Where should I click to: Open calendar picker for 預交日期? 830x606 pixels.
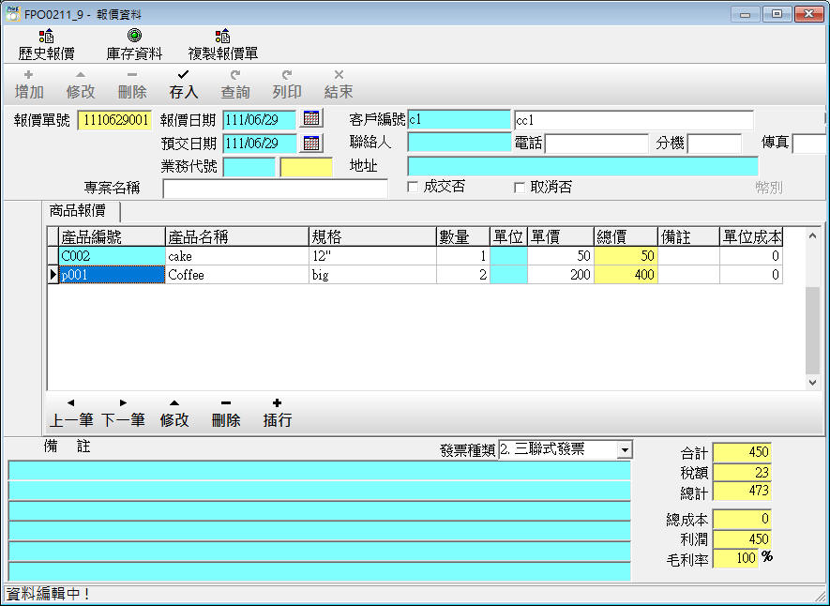(311, 143)
